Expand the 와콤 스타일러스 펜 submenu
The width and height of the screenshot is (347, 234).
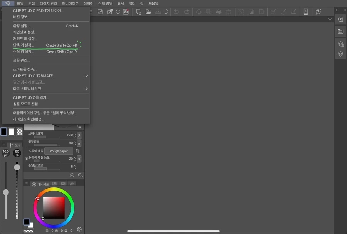86,89
